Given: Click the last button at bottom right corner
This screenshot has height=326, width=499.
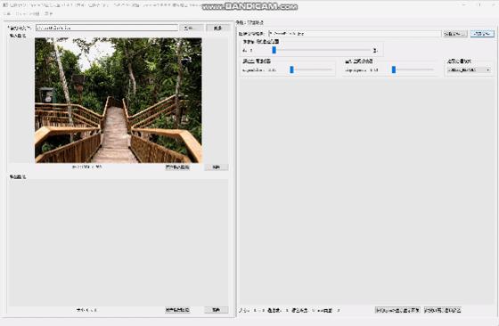Looking at the screenshot, I should tap(443, 310).
